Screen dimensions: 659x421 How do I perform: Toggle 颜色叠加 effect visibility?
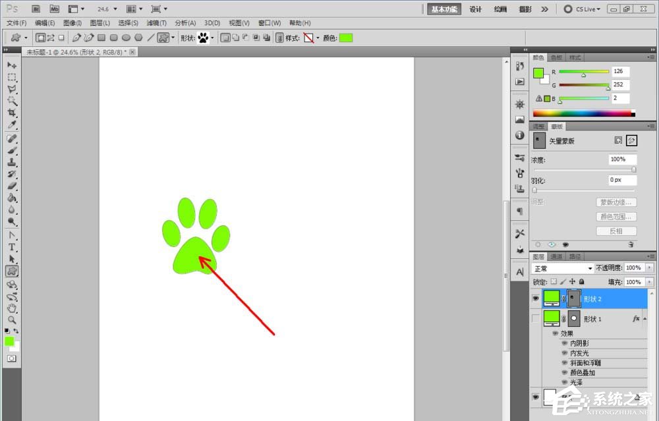click(x=565, y=372)
